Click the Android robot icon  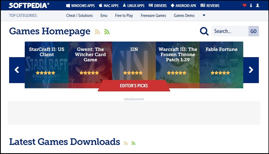(x=173, y=5)
